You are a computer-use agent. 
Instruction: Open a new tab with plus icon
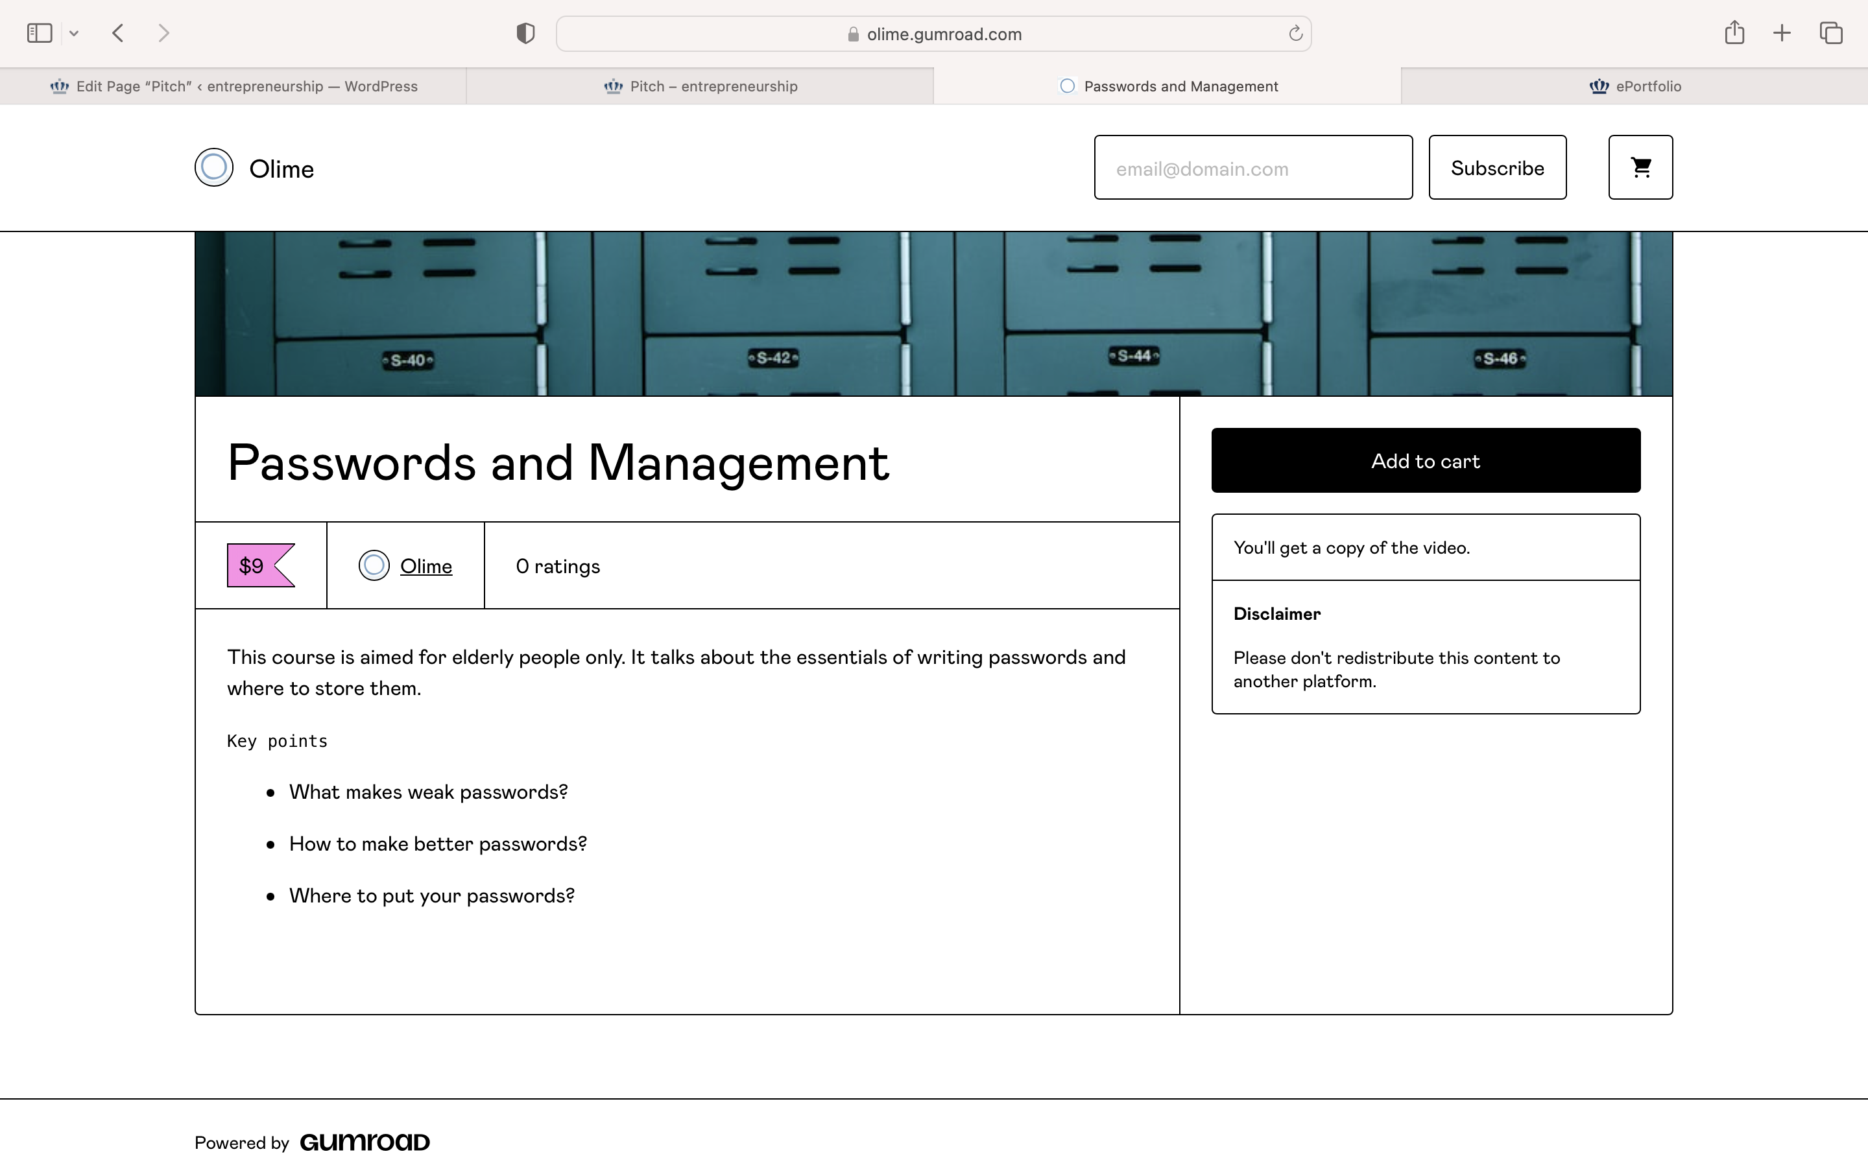[1782, 33]
